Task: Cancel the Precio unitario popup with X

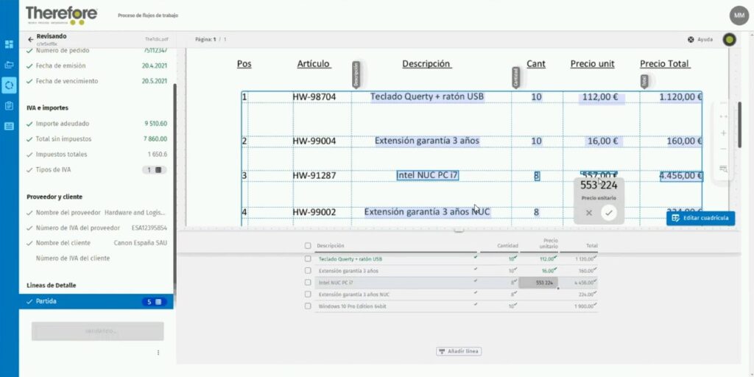Action: [x=588, y=213]
